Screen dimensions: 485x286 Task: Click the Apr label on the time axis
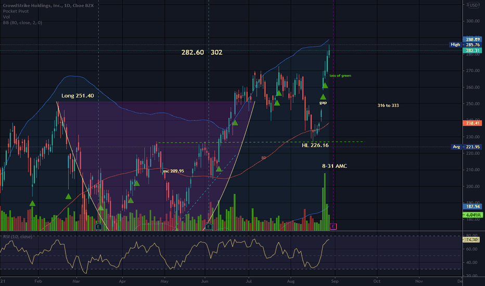[x=122, y=281]
